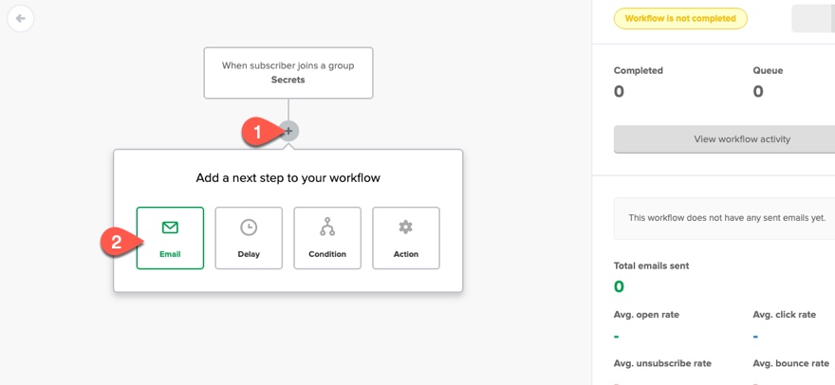
Task: Choose the Email step label
Action: click(170, 254)
